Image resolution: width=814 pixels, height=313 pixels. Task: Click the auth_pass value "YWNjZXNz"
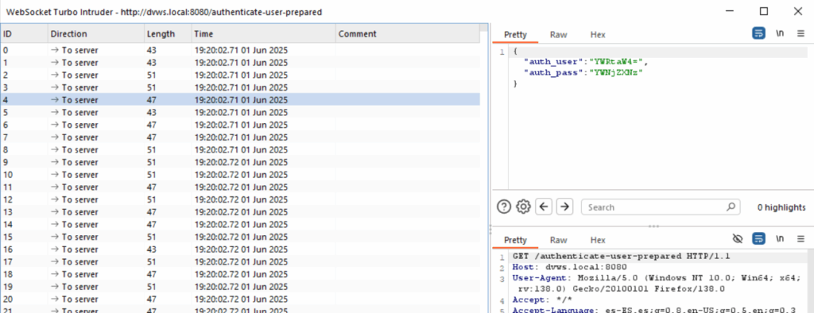click(615, 72)
